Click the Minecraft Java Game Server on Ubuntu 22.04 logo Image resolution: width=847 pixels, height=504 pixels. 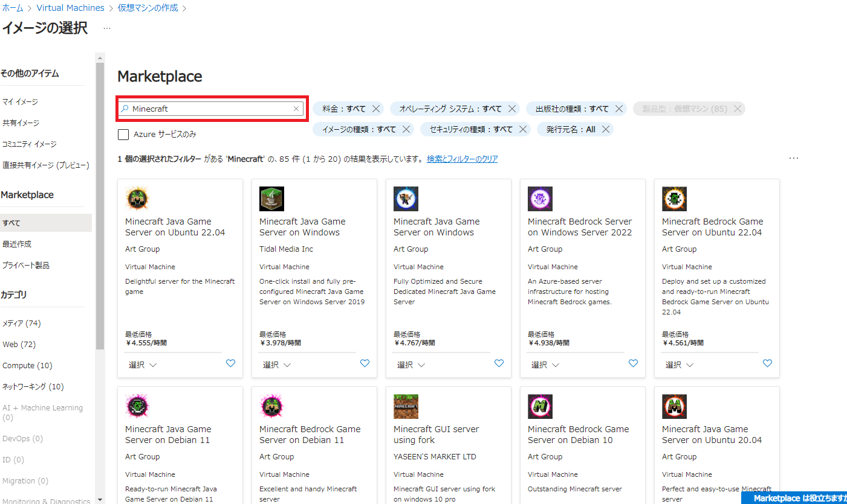tap(137, 199)
